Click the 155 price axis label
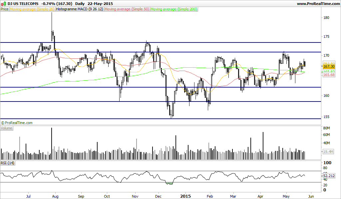341x199 pixels. pyautogui.click(x=326, y=117)
